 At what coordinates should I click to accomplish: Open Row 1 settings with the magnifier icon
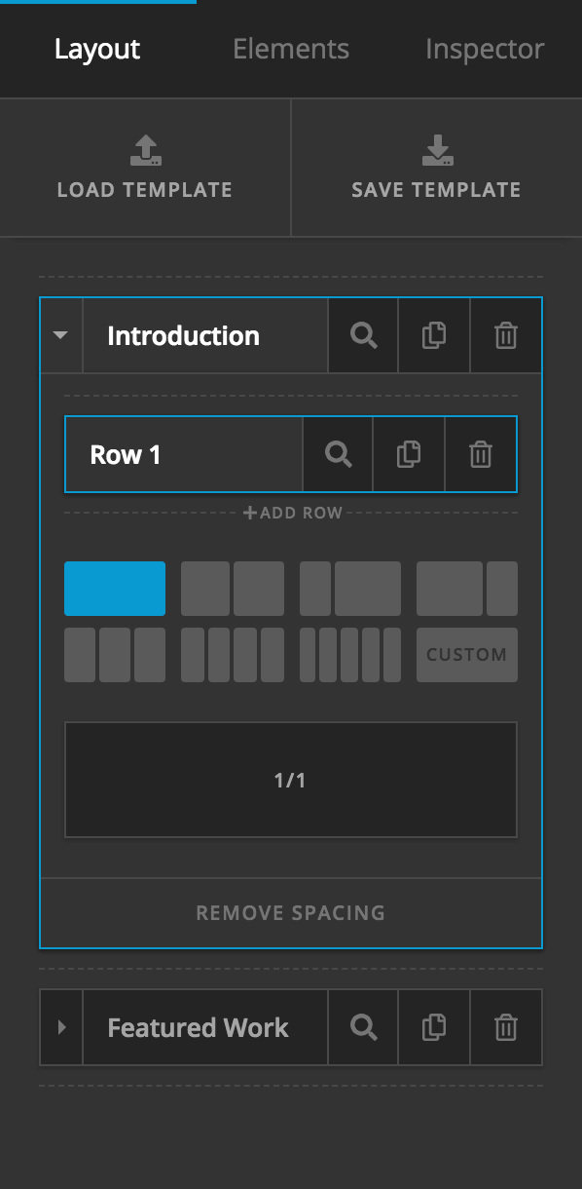338,454
